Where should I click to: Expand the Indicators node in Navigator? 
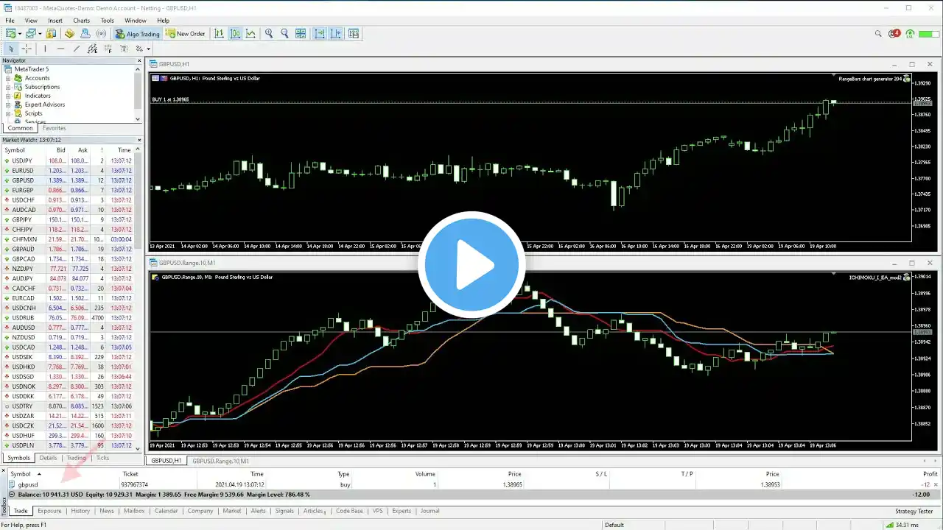[8, 96]
